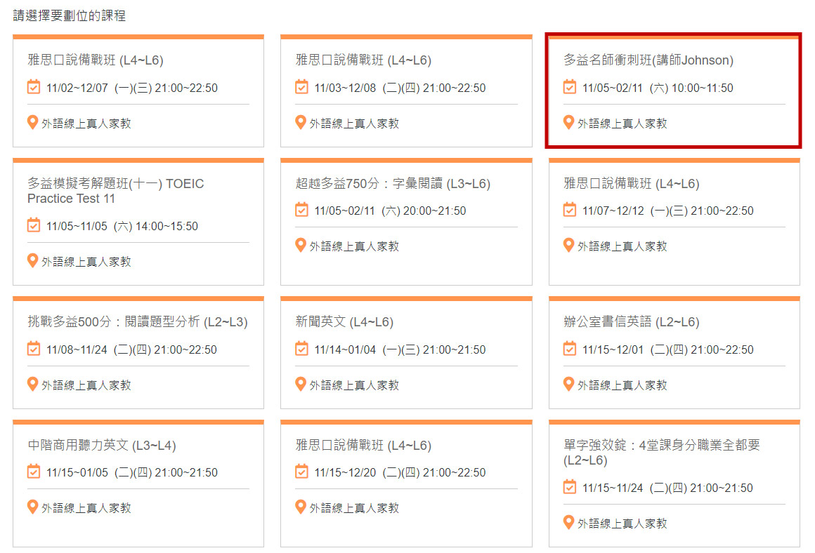Click location pin in 多益名師衝刺班 card

coord(568,123)
